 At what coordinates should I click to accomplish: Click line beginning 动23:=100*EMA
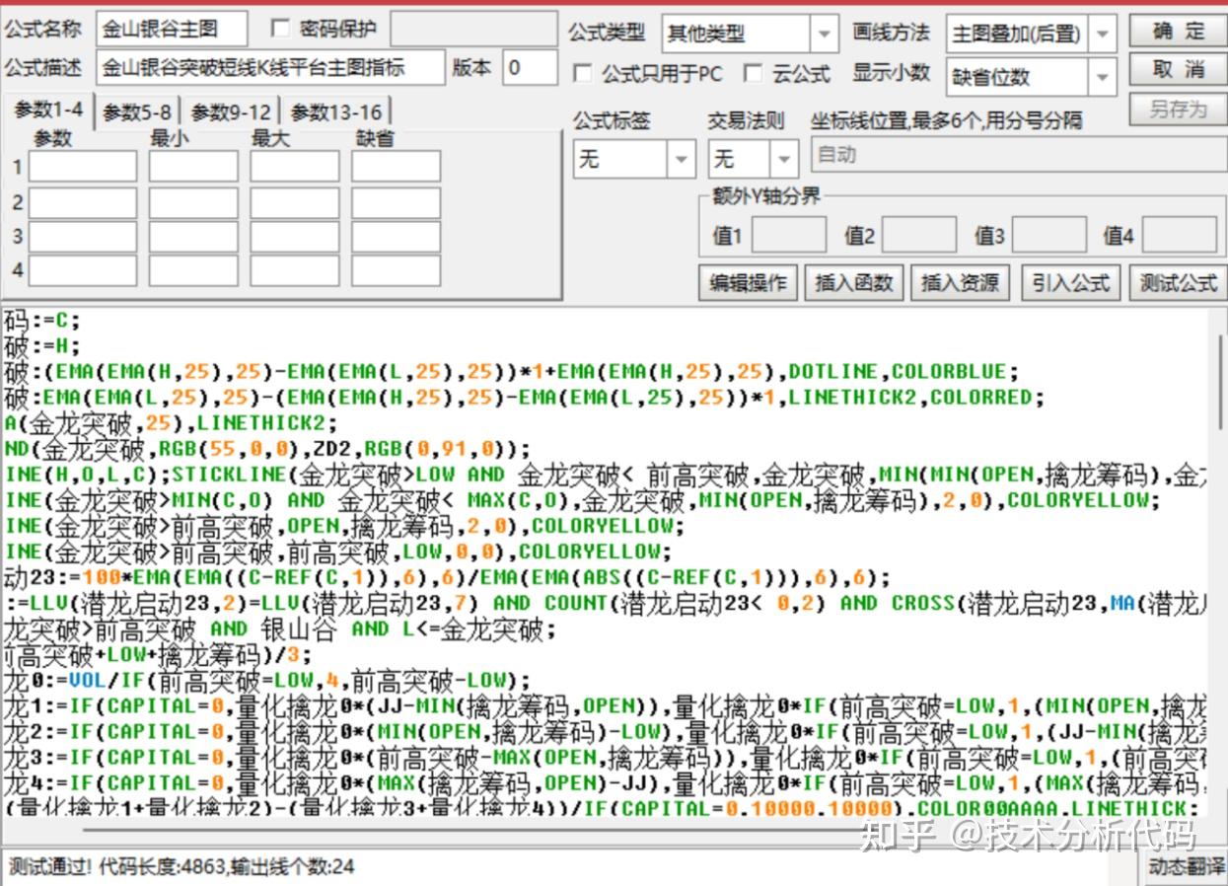446,577
